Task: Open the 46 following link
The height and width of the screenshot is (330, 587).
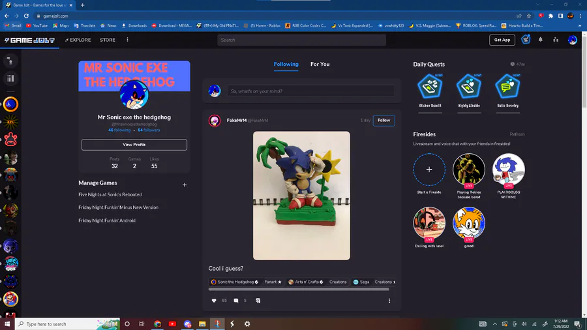Action: click(119, 130)
